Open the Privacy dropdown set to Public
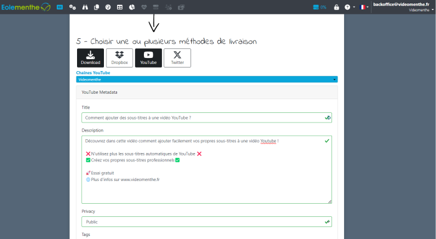436x239 pixels. 207,222
